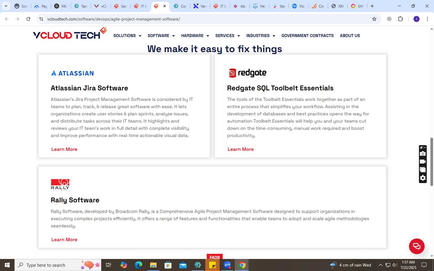Open side widget settings gear

[423, 178]
